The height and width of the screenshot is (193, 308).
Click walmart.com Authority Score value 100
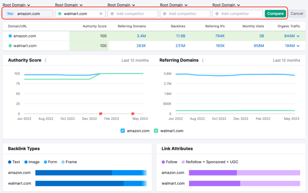click(x=103, y=46)
